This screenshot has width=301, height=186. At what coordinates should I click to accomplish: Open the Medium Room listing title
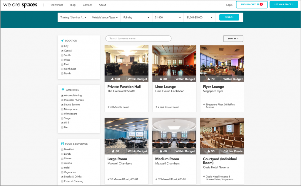[167, 159]
